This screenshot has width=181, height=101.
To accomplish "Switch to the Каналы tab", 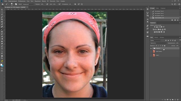I will pyautogui.click(x=156, y=37).
